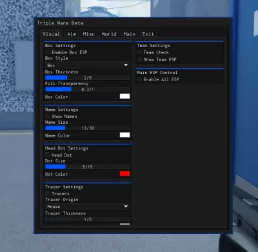Click the Exit tab button
Image resolution: width=258 pixels, height=252 pixels.
[x=148, y=34]
